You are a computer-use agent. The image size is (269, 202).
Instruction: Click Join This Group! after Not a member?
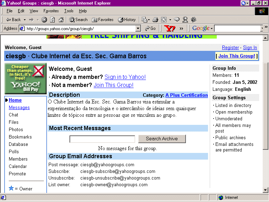coord(114,85)
